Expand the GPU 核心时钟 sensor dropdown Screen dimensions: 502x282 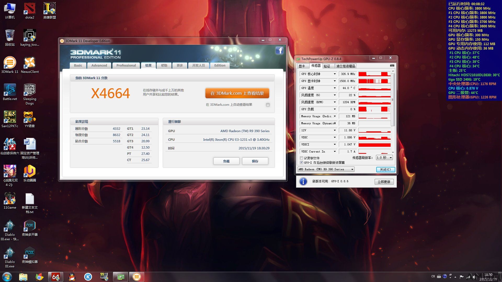334,74
